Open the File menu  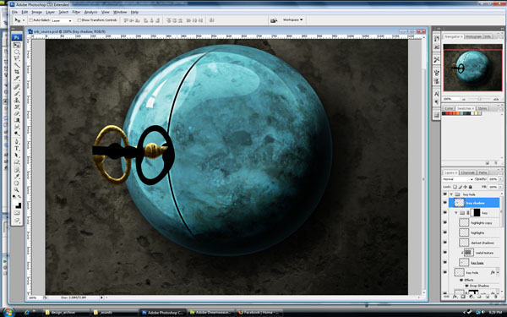point(14,13)
